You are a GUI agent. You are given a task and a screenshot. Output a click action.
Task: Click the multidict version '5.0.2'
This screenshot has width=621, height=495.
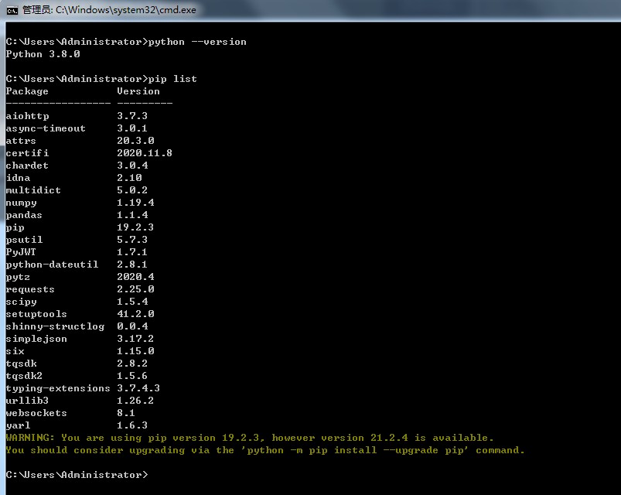click(x=132, y=190)
